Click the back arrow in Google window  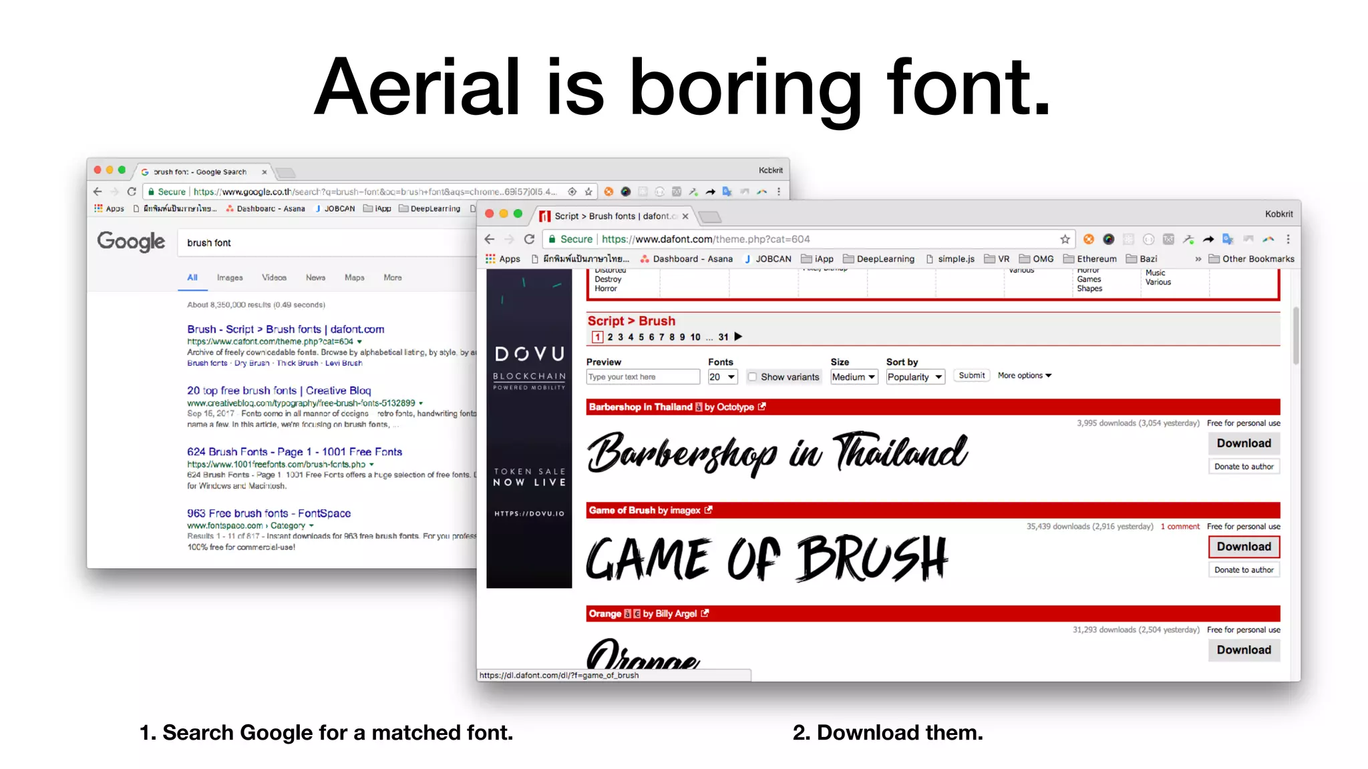tap(98, 192)
